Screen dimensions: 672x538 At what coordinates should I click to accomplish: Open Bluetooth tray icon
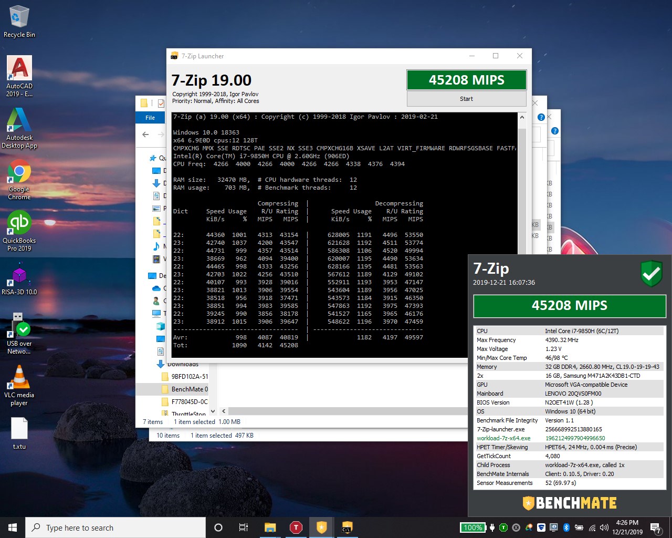click(x=566, y=527)
